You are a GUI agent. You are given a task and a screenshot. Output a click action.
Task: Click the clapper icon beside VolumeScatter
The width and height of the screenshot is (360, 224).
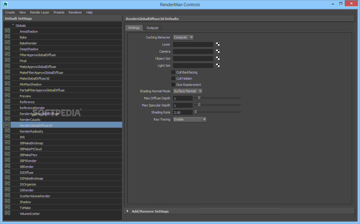(7, 213)
